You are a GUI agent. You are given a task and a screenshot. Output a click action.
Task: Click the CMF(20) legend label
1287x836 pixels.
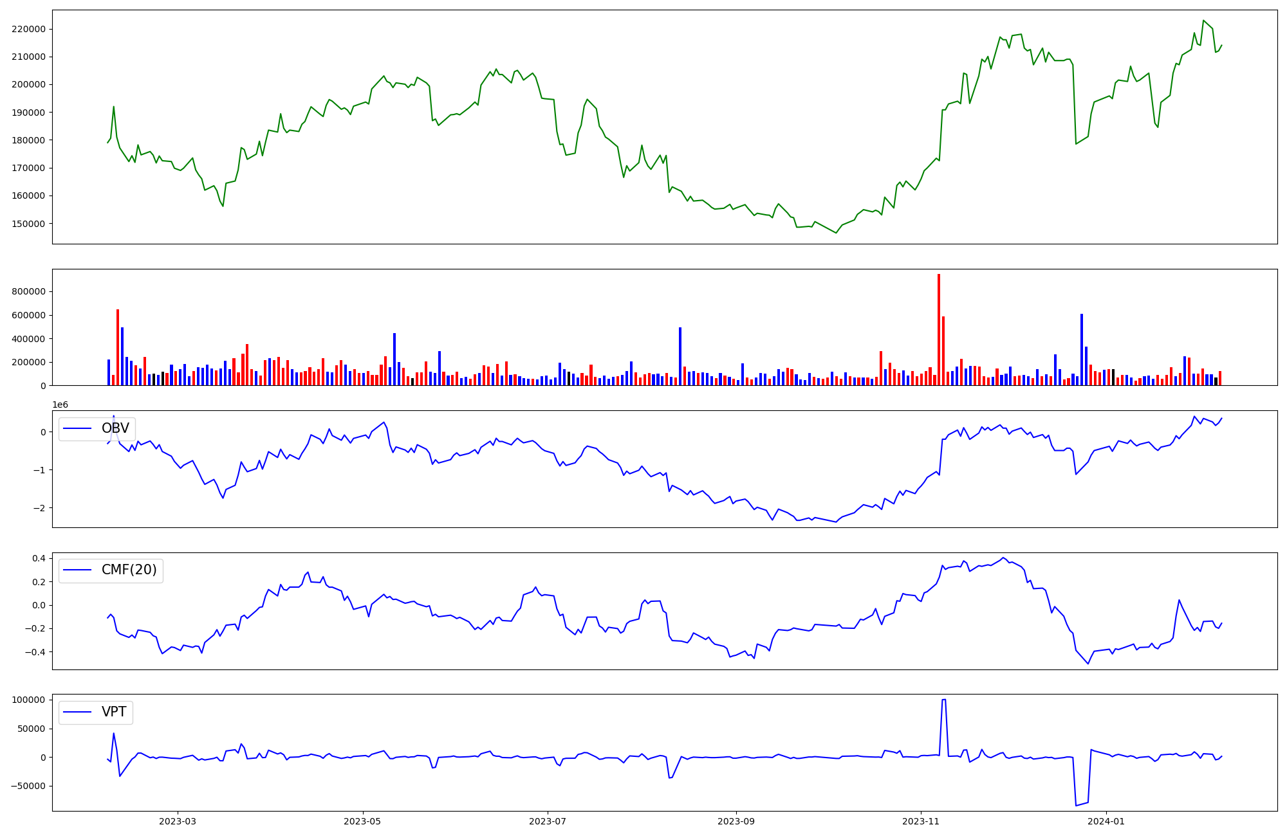pos(129,570)
